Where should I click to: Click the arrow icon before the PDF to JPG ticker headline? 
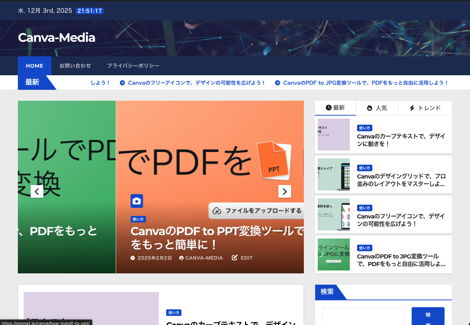278,83
